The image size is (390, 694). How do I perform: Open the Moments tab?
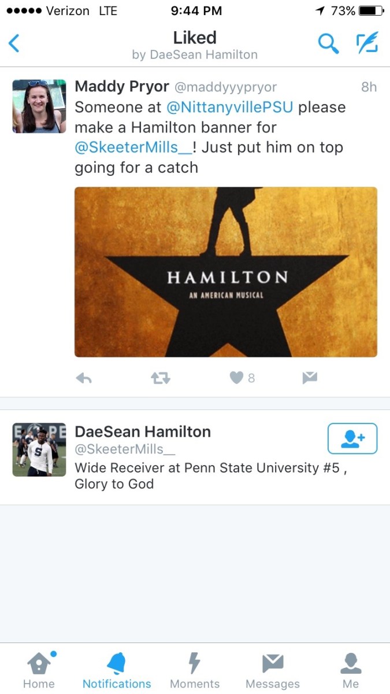[x=195, y=670]
